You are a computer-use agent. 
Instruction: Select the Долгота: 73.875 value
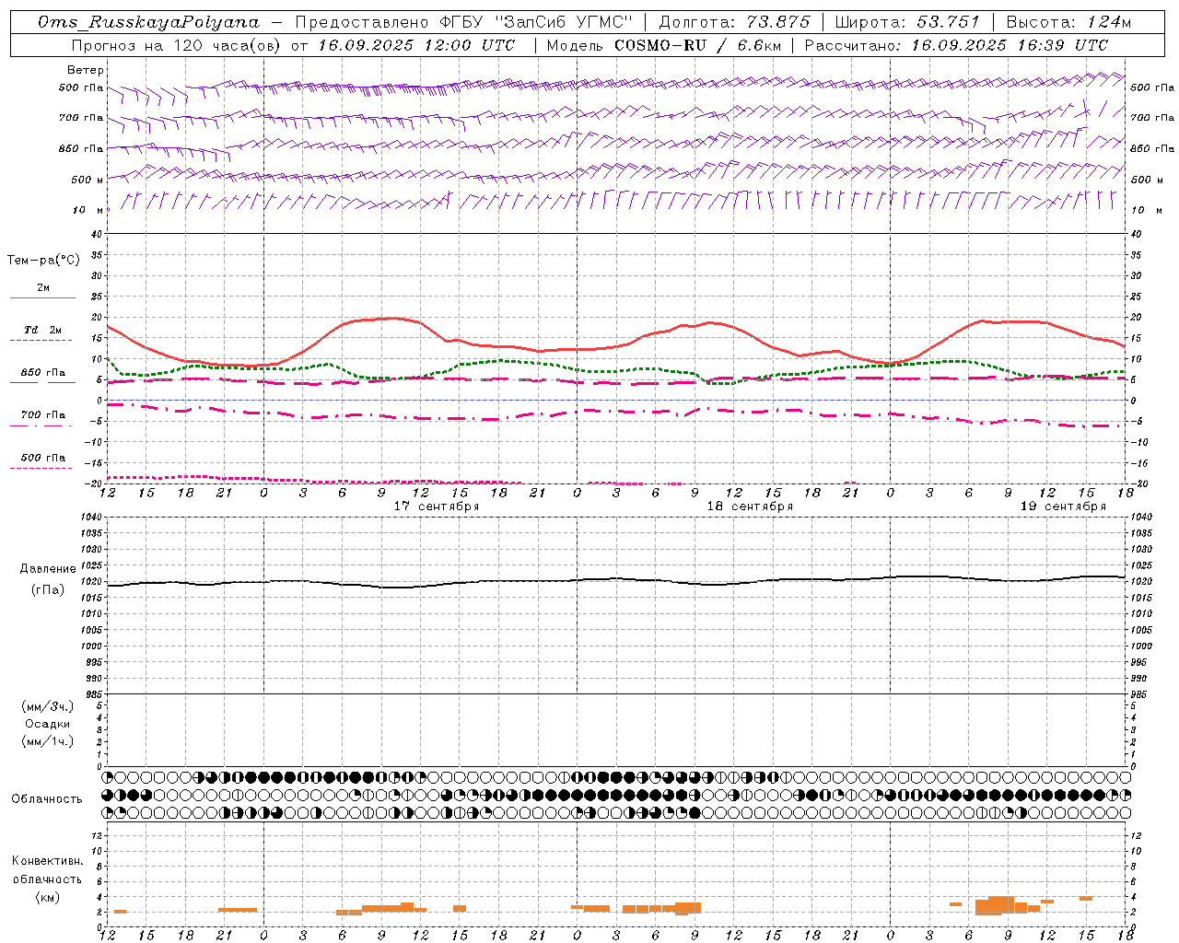pyautogui.click(x=734, y=22)
